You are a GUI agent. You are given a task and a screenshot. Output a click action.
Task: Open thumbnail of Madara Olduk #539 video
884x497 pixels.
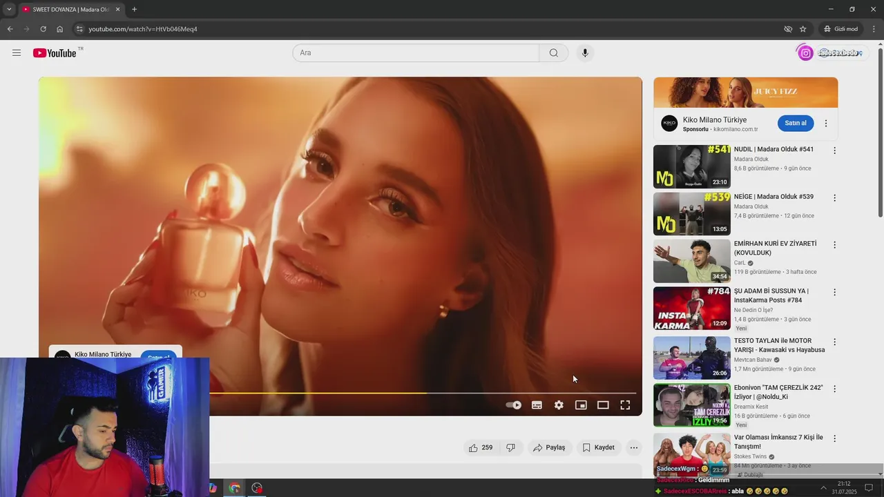pos(692,214)
